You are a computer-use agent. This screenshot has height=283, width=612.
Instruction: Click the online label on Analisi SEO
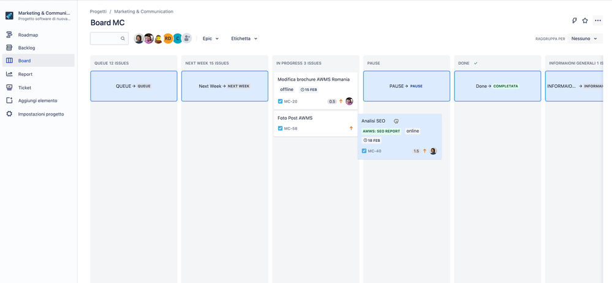pos(412,131)
